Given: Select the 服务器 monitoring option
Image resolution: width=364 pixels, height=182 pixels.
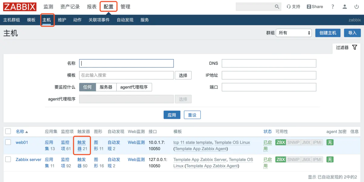Looking at the screenshot, I should pyautogui.click(x=106, y=87).
